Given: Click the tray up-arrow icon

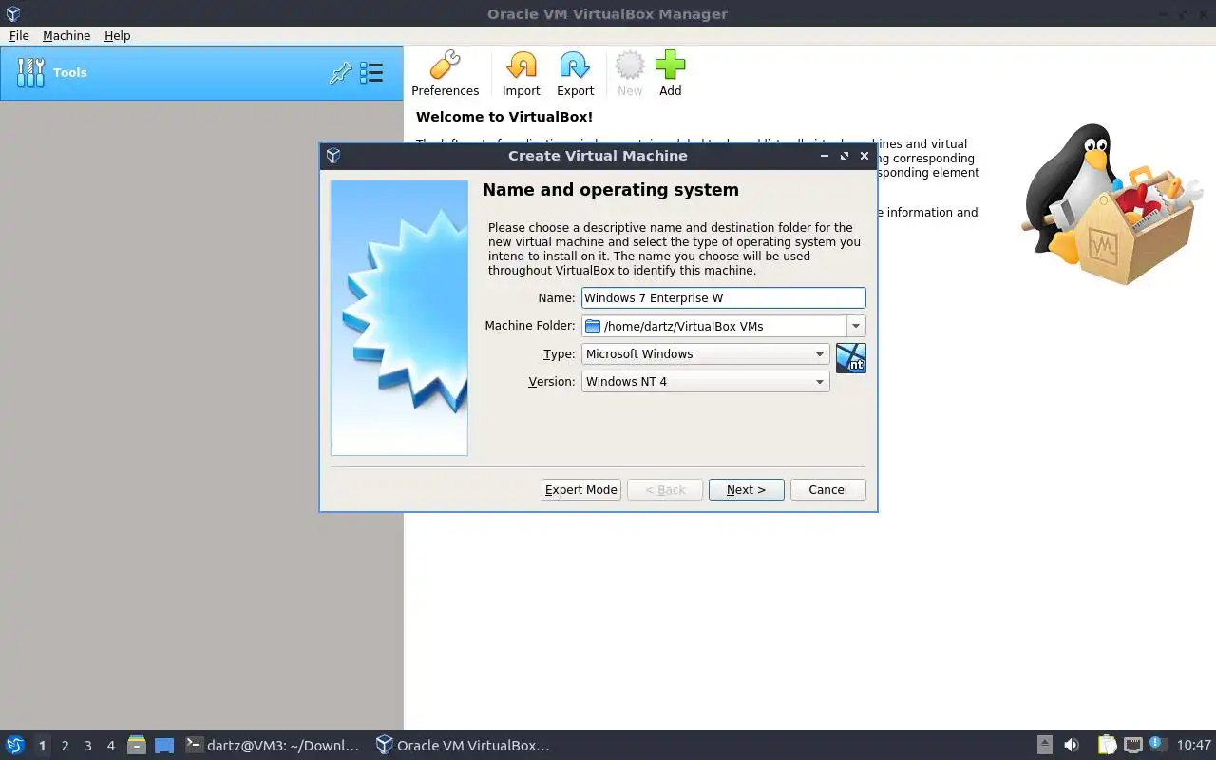Looking at the screenshot, I should point(1044,745).
